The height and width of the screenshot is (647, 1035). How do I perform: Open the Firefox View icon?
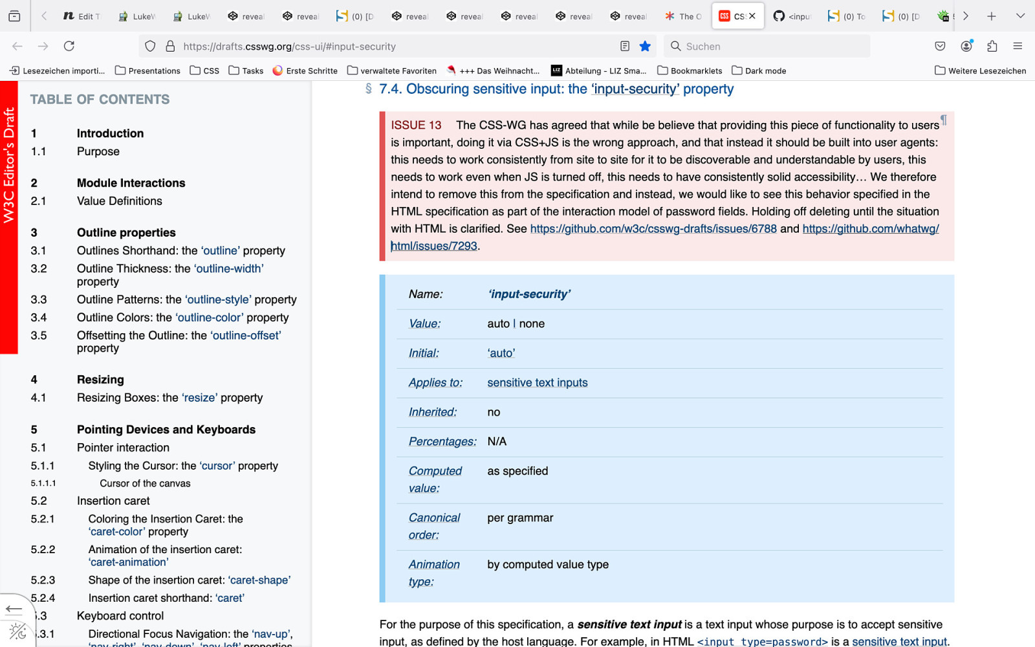pos(14,16)
